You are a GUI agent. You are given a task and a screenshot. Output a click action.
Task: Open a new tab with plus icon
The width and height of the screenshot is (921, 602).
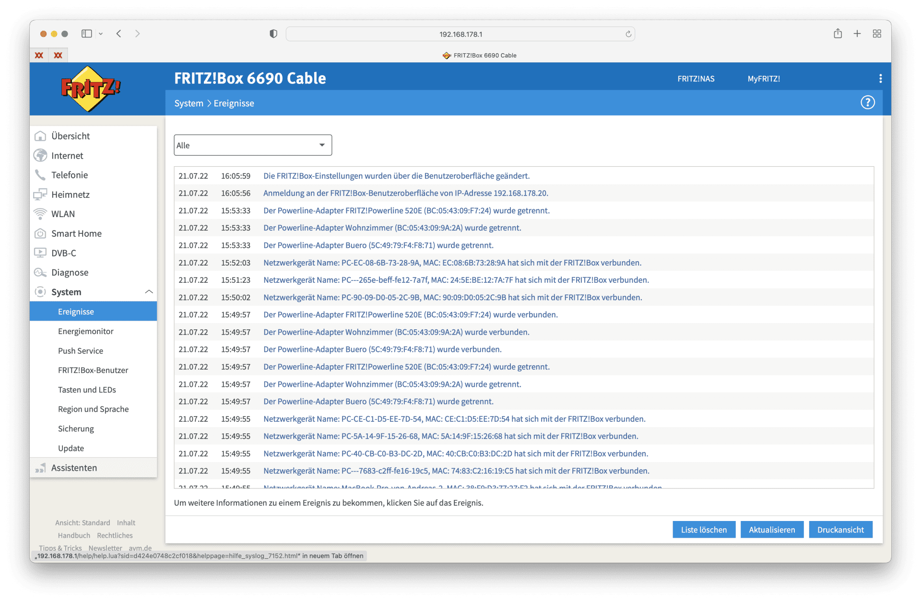click(x=857, y=34)
